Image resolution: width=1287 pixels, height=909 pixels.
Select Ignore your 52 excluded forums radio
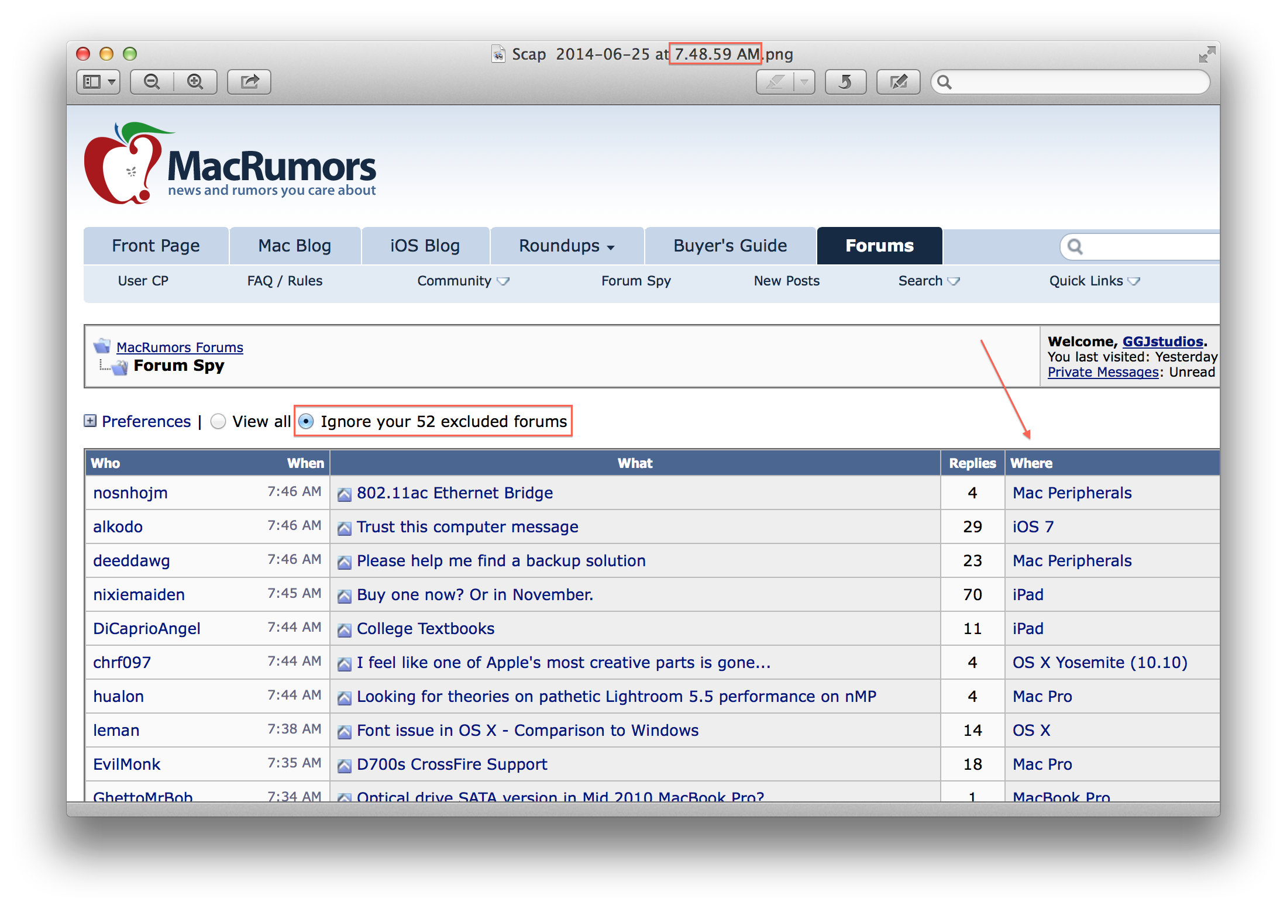pos(306,421)
